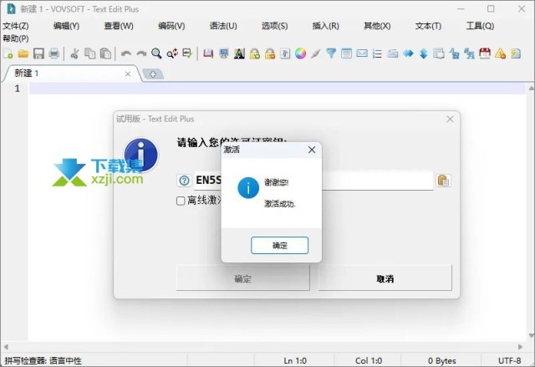Close the 试用版 Text Edit Plus dialog
The width and height of the screenshot is (535, 367).
coord(450,119)
